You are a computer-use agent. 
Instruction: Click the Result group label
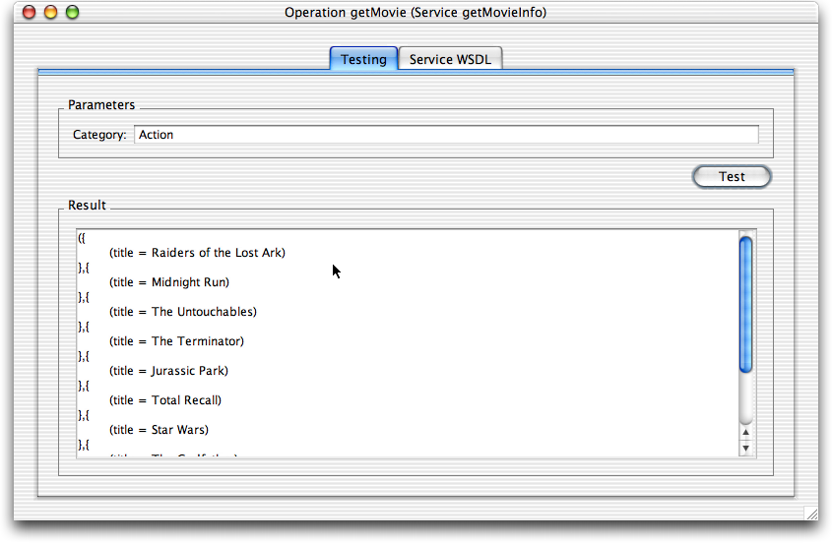click(87, 206)
